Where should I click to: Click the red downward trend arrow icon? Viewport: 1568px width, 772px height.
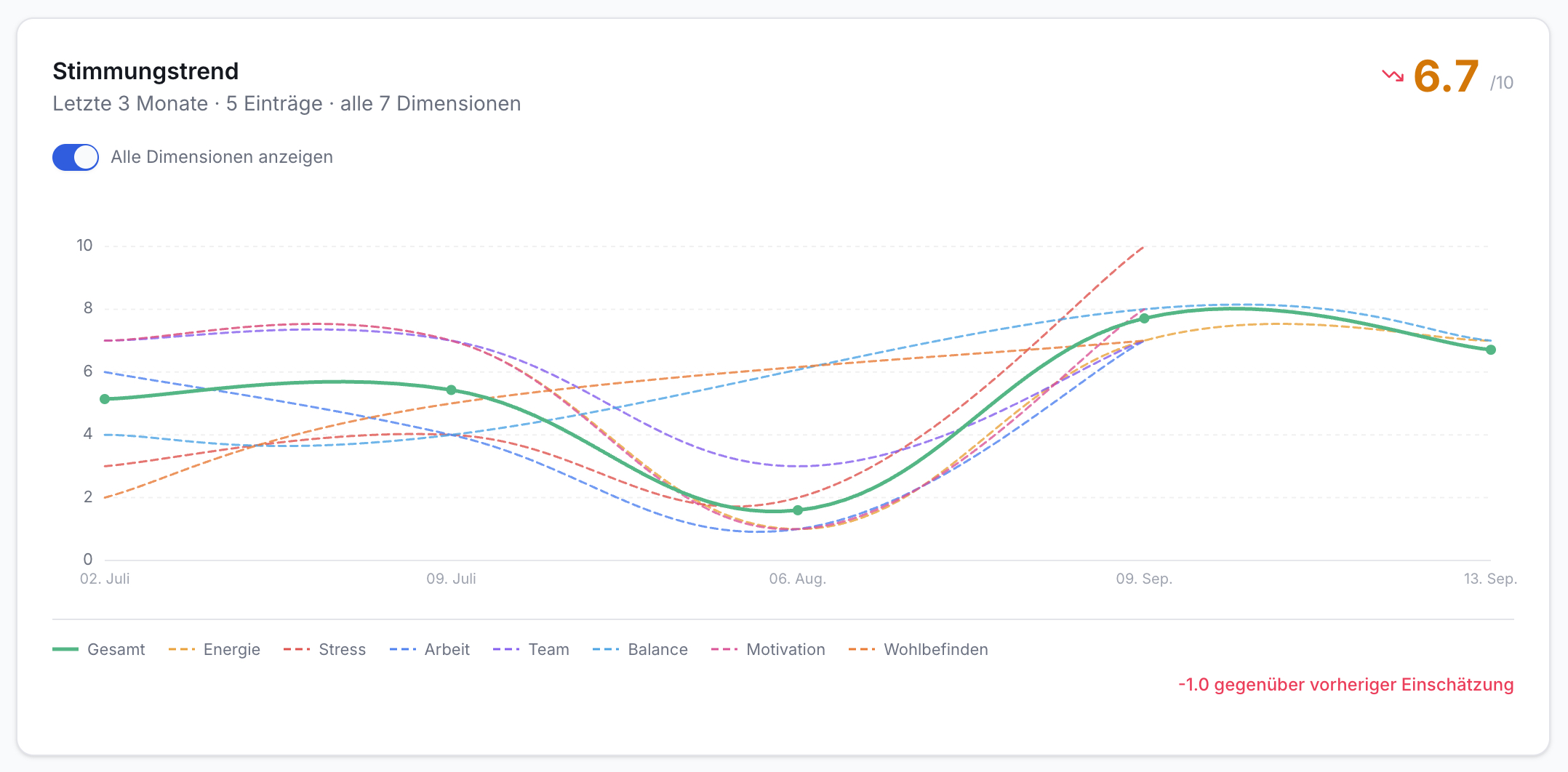pos(1393,76)
